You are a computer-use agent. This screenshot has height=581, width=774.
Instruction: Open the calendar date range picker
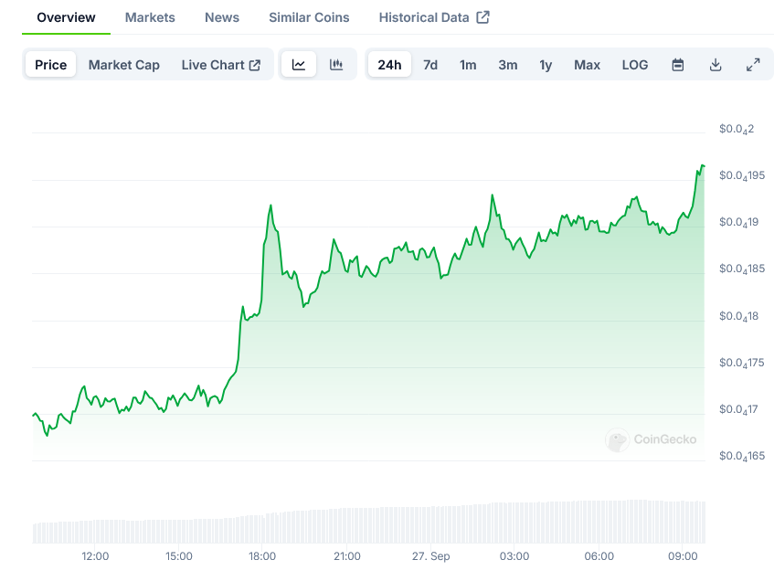pos(678,65)
